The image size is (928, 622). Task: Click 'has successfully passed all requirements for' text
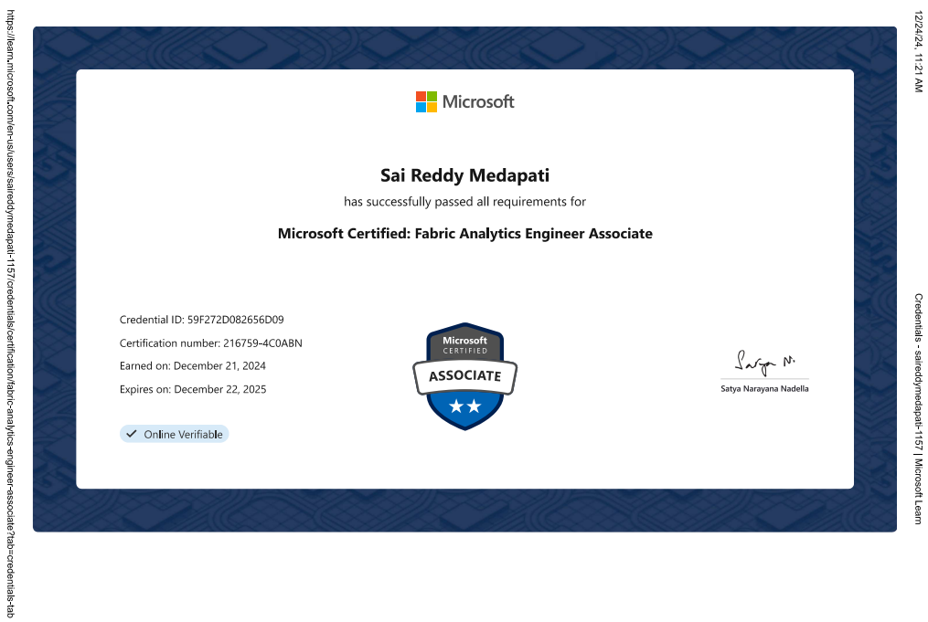tap(464, 202)
